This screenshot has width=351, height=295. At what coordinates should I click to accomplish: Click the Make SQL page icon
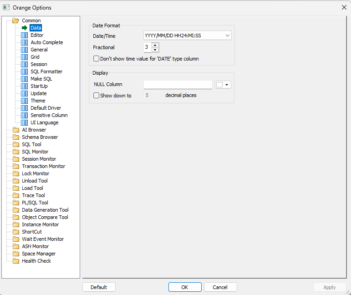pyautogui.click(x=24, y=79)
